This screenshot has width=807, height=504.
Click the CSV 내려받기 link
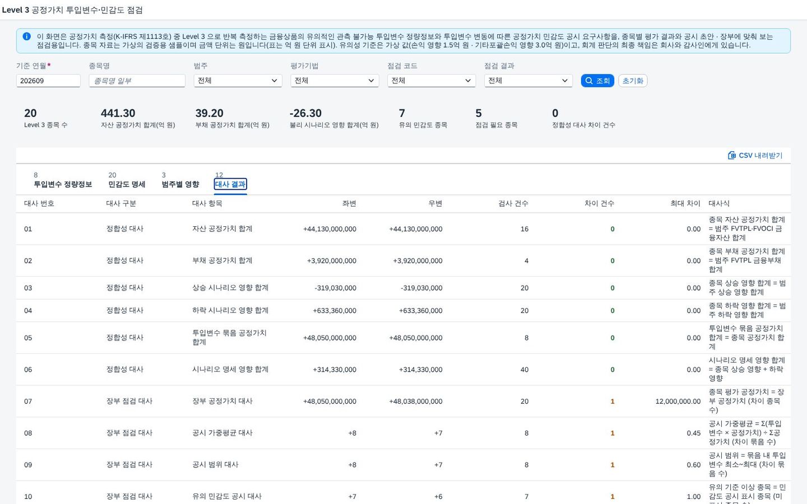[755, 155]
